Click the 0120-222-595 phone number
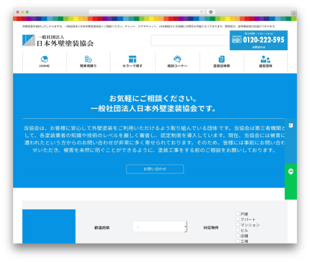Viewport: 310px width, 262px height. click(x=263, y=40)
